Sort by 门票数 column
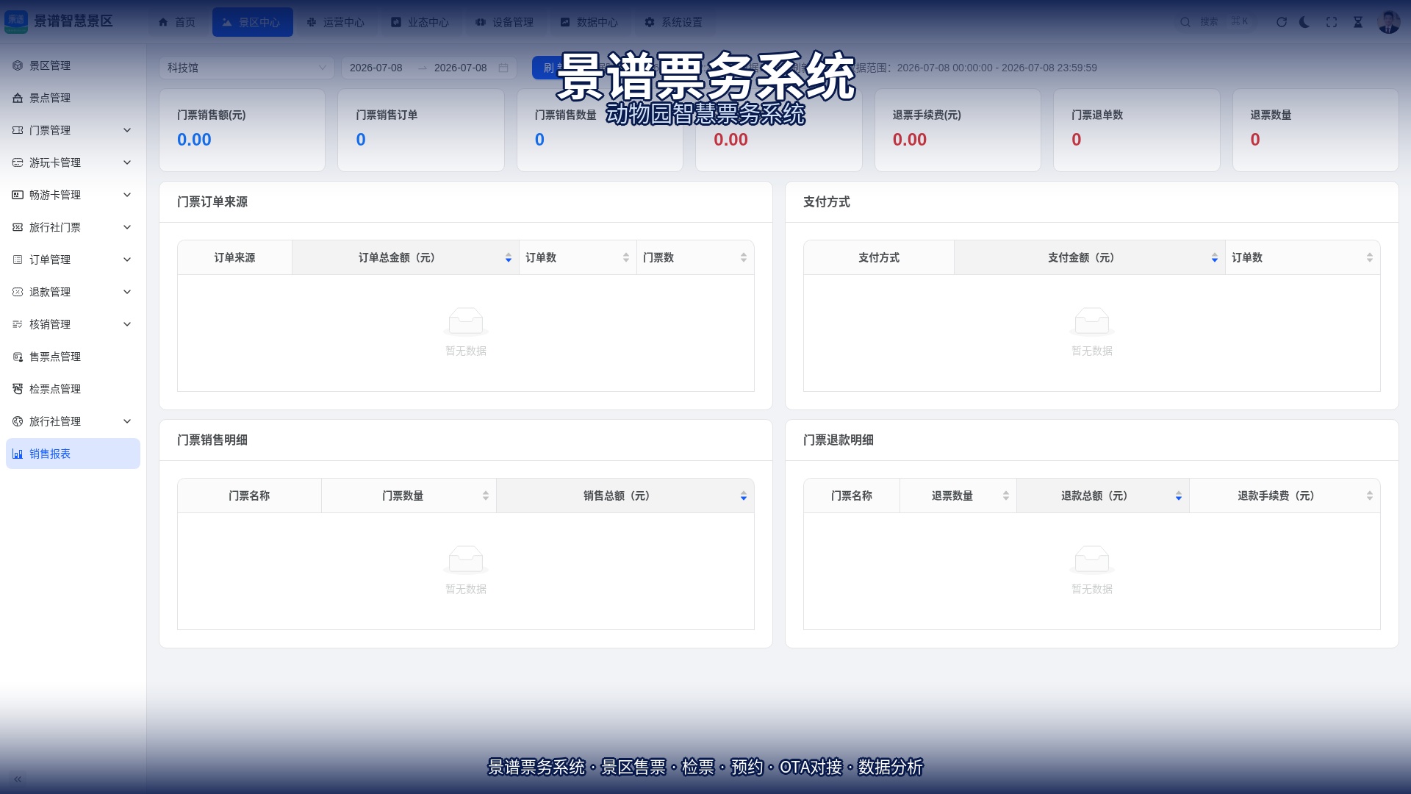1411x794 pixels. pos(744,258)
